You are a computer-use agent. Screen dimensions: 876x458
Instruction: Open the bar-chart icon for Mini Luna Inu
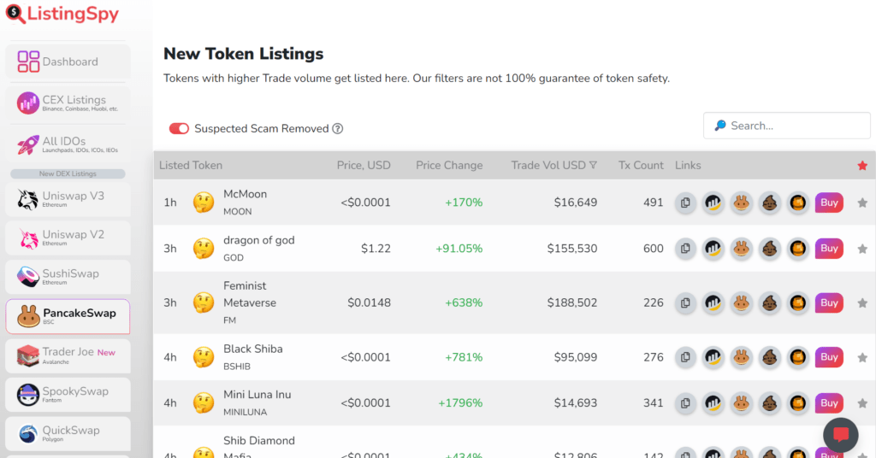(713, 402)
